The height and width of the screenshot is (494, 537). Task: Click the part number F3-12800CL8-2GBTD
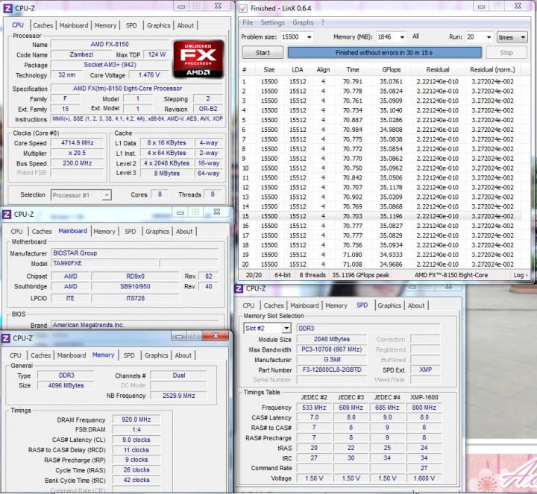pyautogui.click(x=331, y=370)
